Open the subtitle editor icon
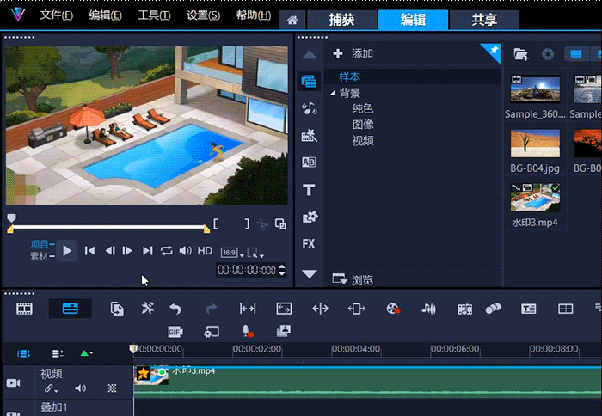 [x=529, y=309]
